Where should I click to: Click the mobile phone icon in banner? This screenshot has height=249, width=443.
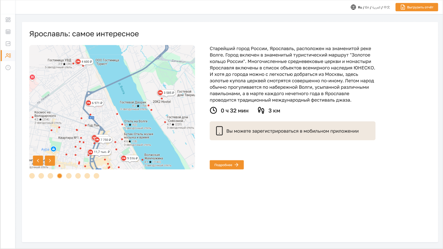pyautogui.click(x=219, y=131)
